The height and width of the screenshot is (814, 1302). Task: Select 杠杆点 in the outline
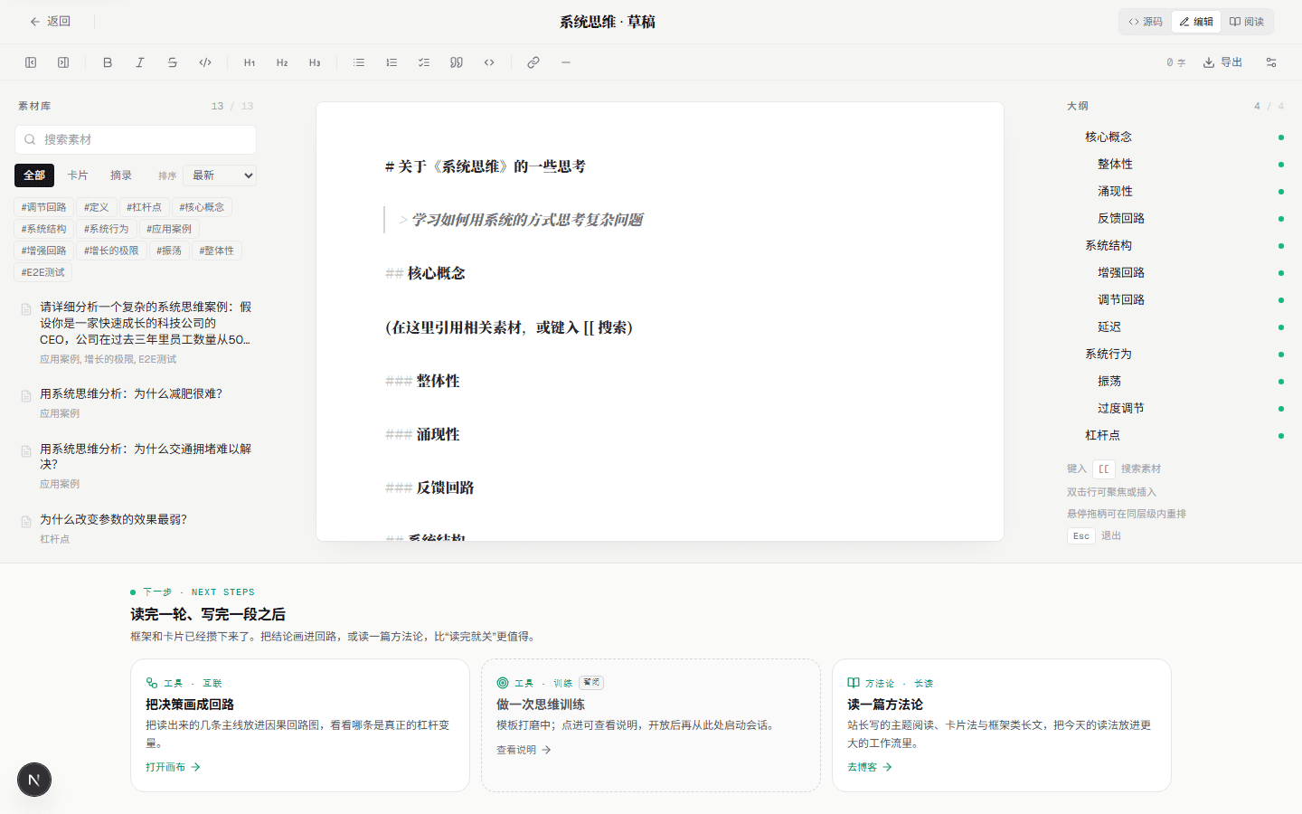(1102, 435)
